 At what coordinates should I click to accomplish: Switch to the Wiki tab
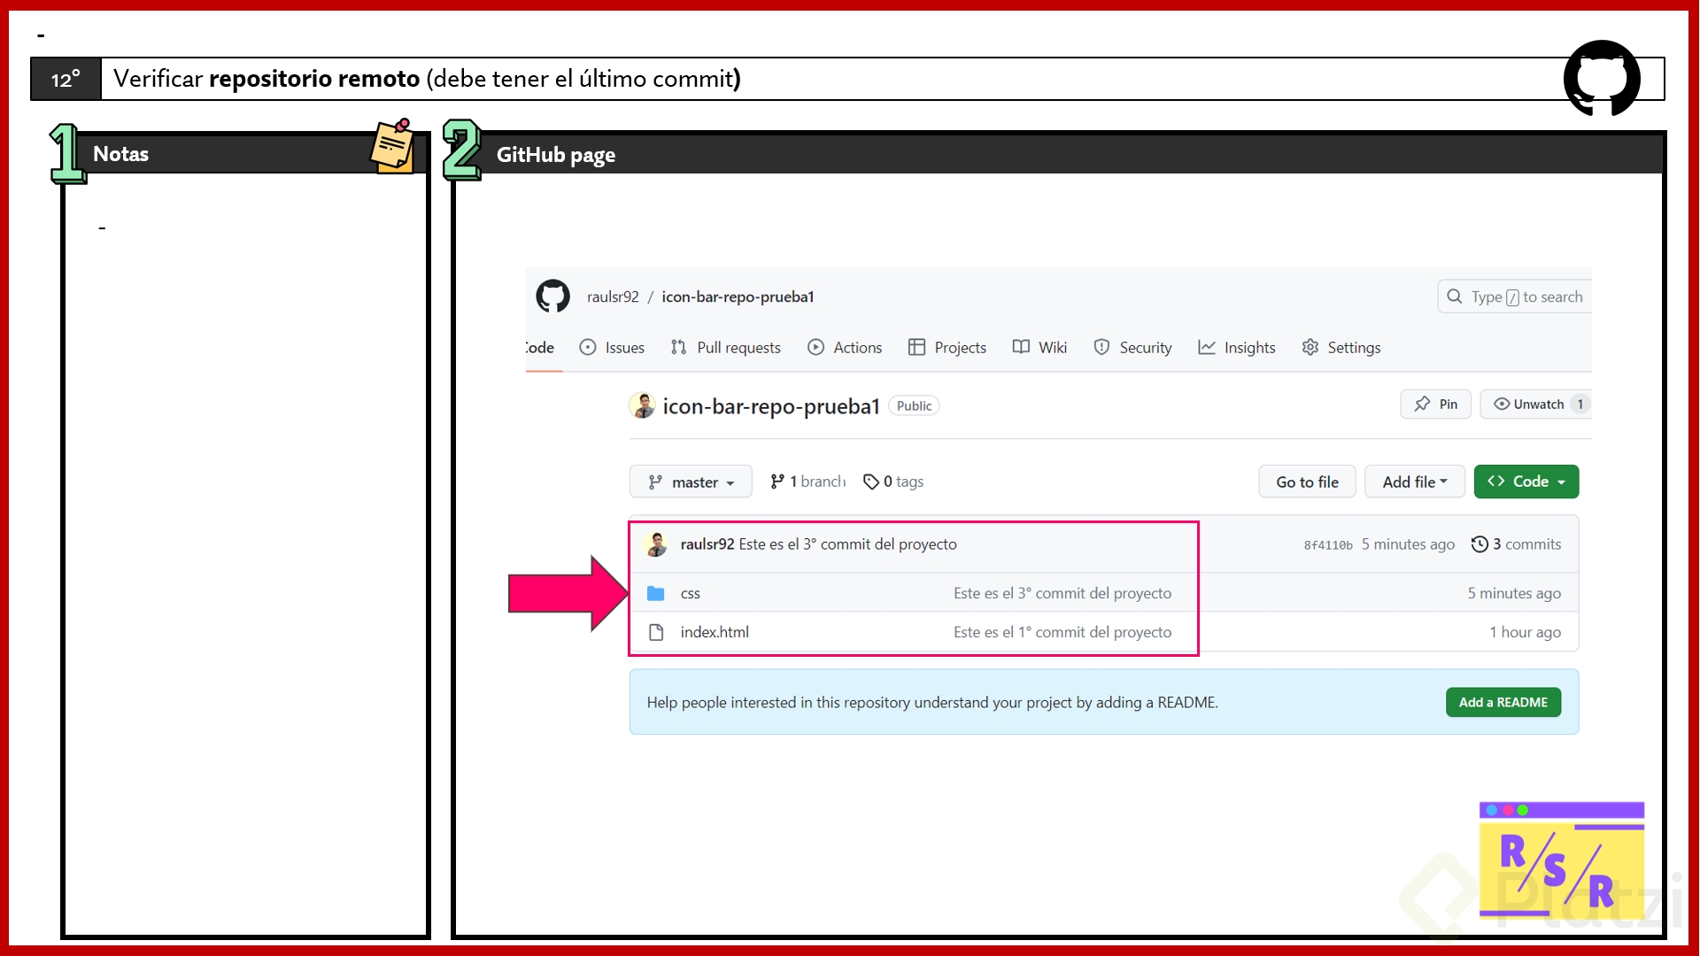(1040, 347)
